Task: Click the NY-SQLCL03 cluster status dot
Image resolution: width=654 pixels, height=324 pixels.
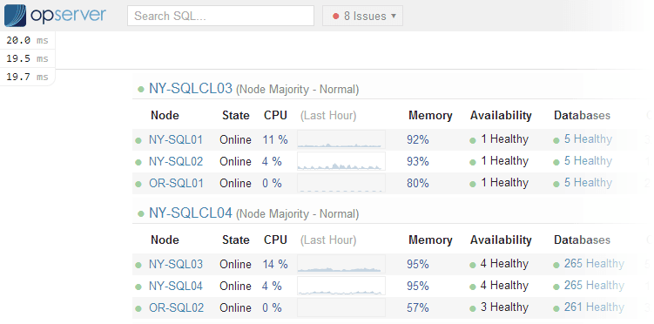Action: pos(141,89)
